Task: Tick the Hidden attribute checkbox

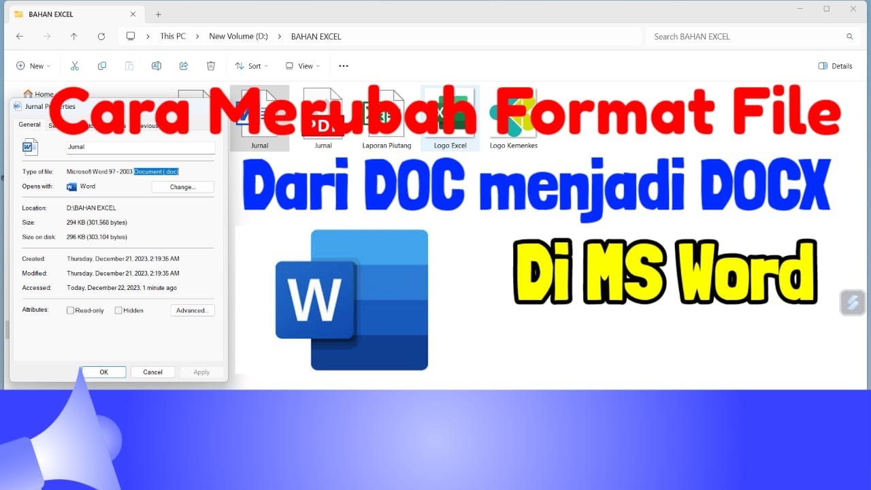Action: pos(118,310)
